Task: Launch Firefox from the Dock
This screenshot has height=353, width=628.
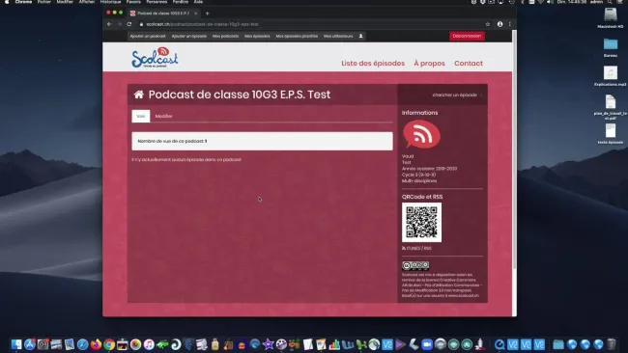Action: (96, 344)
